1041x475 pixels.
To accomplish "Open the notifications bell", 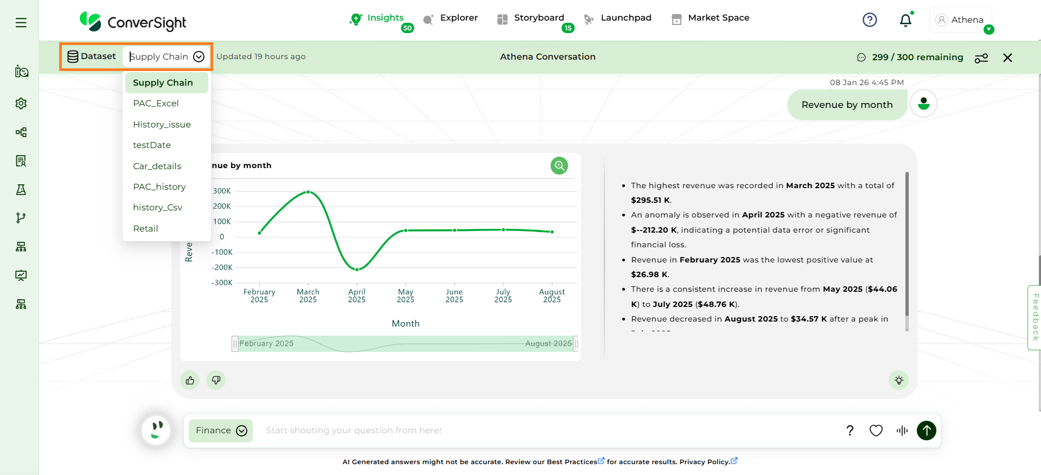I will click(905, 21).
